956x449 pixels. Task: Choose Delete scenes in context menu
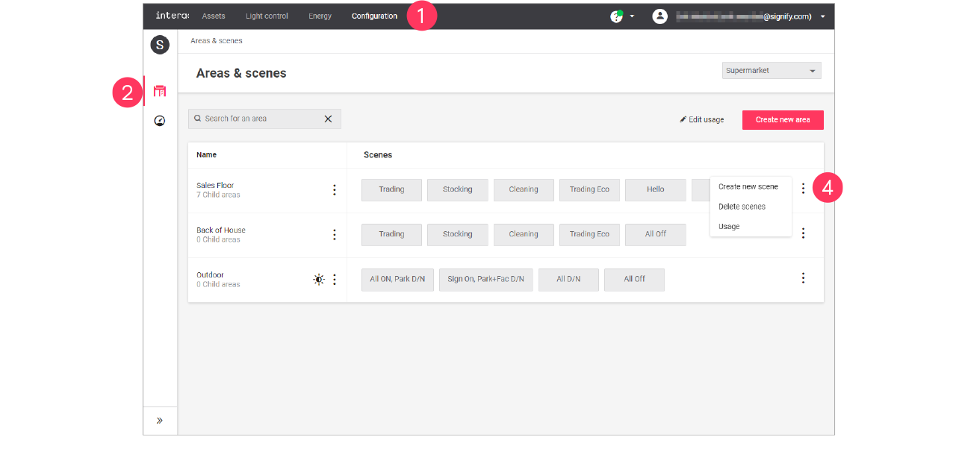(x=742, y=207)
